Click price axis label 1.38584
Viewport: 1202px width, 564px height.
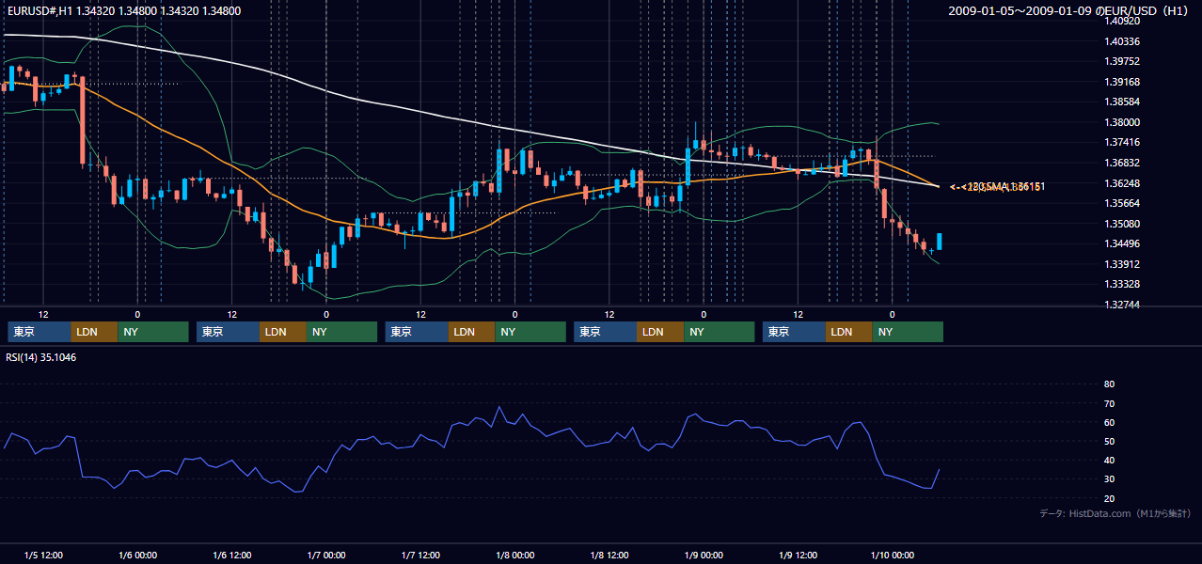tap(1122, 102)
